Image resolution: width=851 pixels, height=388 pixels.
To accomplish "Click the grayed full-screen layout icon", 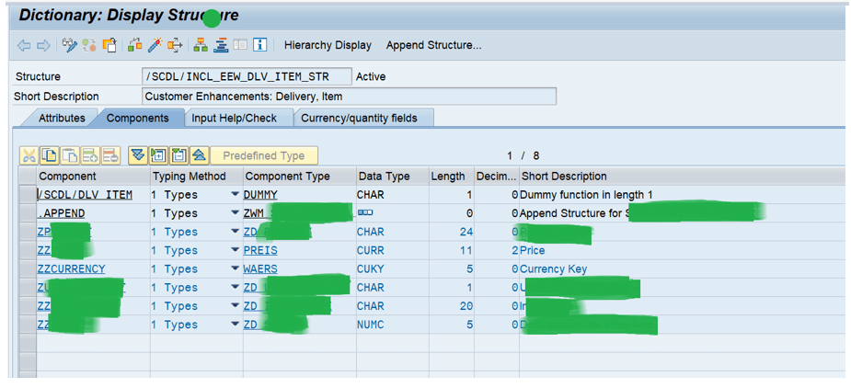I will 240,46.
